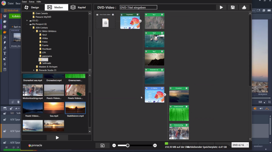Toggle the lock on the first A/V Spur track

5,120
